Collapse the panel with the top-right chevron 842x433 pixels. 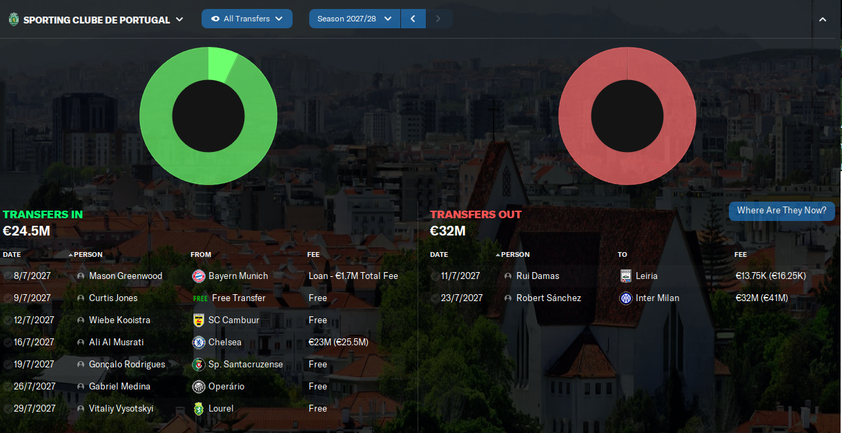(822, 19)
